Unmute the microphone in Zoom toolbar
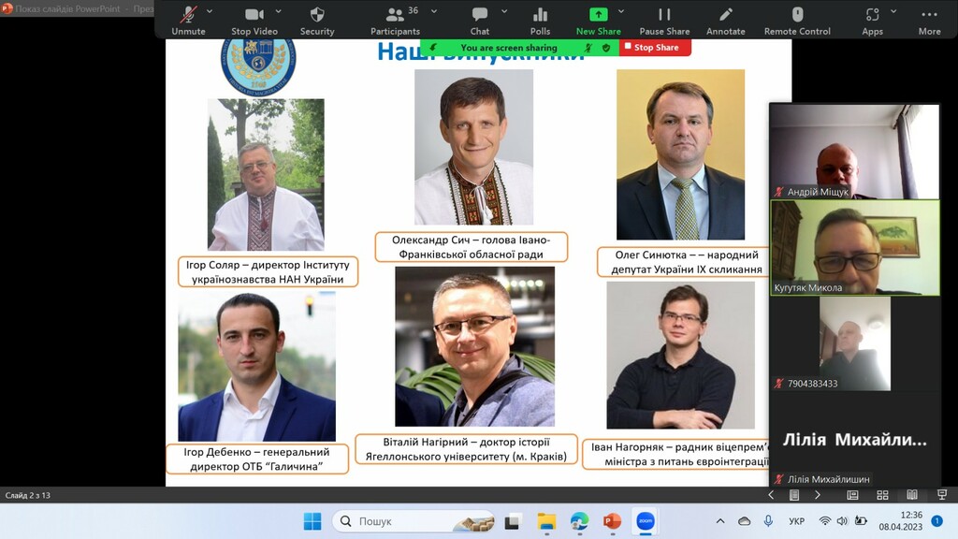The width and height of the screenshot is (958, 539). [x=188, y=19]
